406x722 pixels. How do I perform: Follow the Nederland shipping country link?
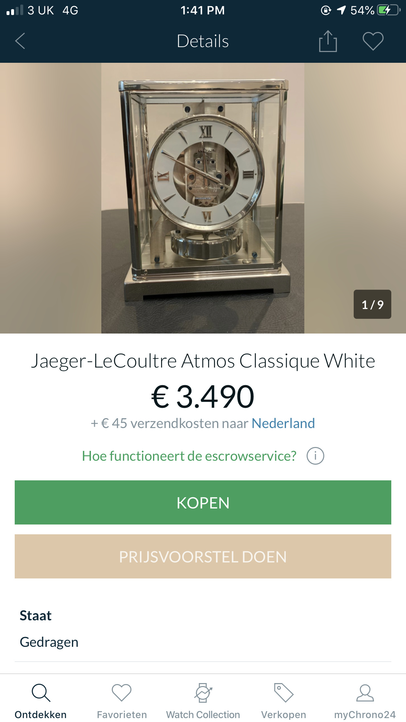[283, 423]
